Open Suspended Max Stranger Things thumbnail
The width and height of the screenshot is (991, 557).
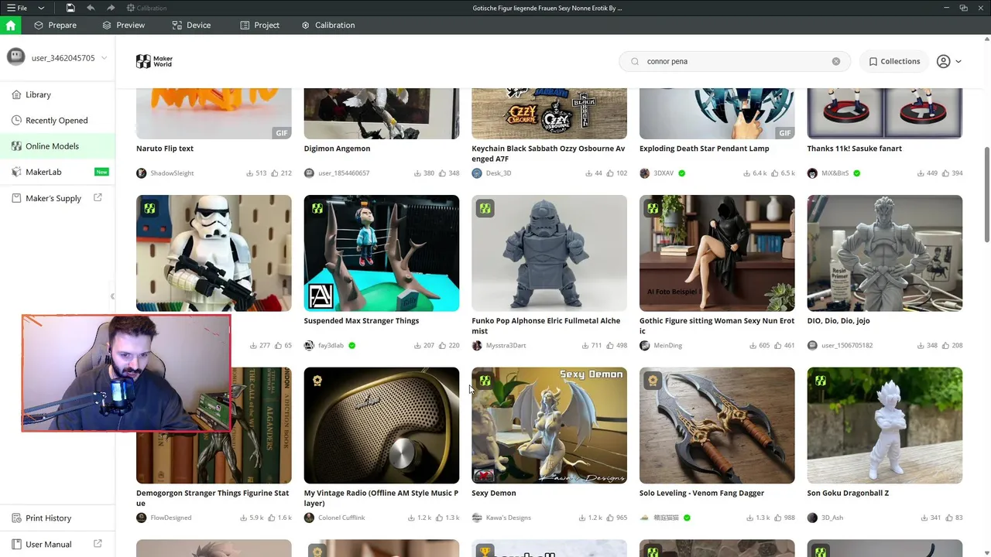(382, 253)
